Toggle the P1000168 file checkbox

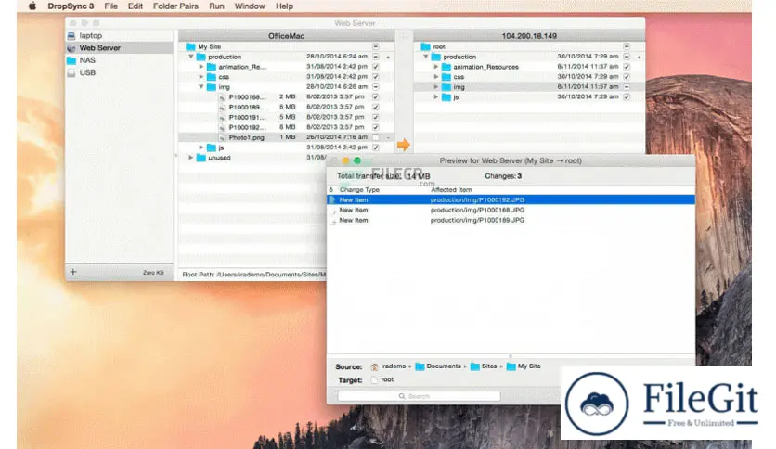(x=376, y=96)
